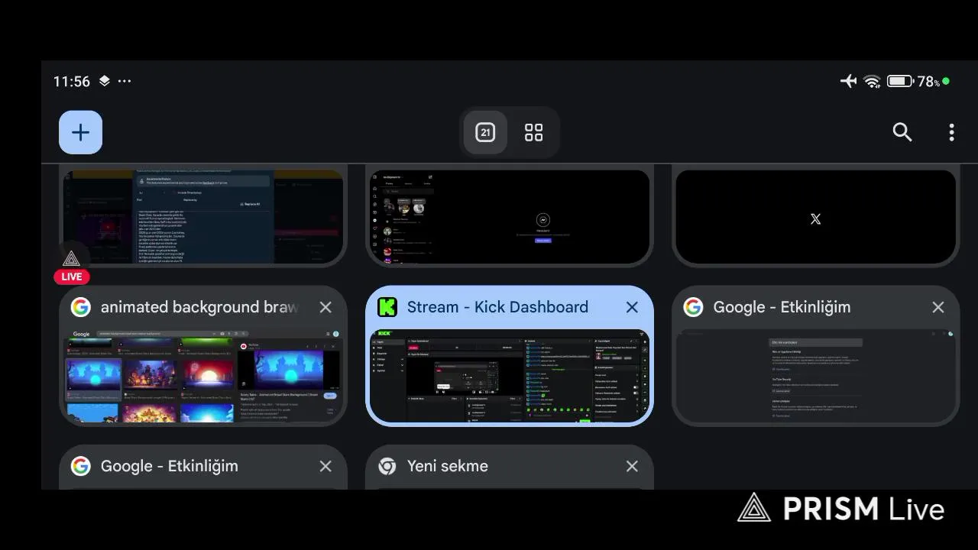This screenshot has height=550, width=978.
Task: Close the Stream - Kick Dashboard tab
Action: tap(632, 307)
